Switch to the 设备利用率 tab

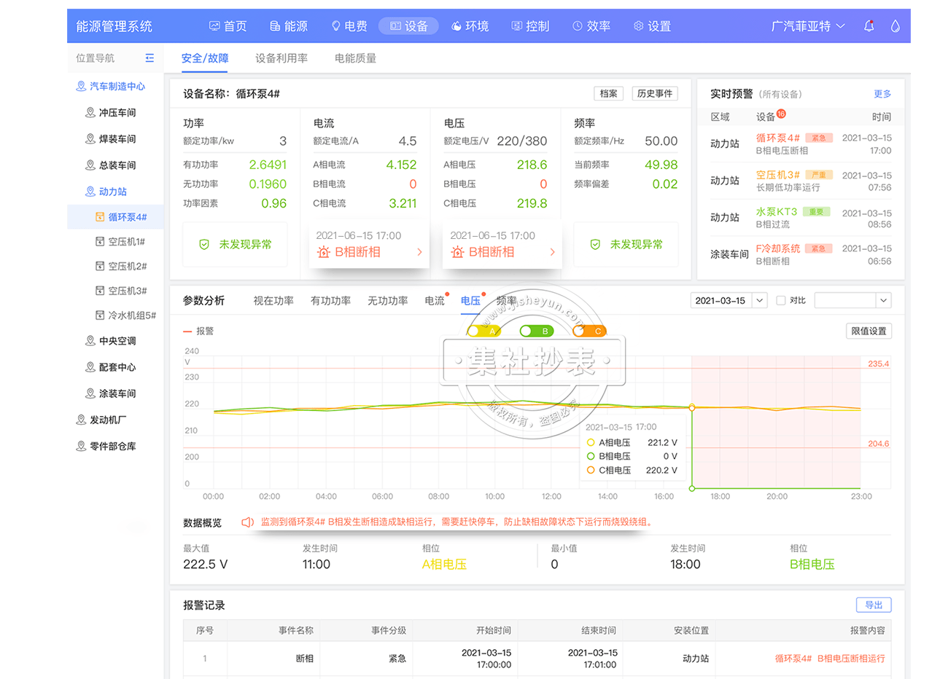[281, 58]
